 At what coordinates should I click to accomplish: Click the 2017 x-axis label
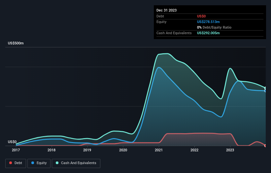tap(16, 150)
